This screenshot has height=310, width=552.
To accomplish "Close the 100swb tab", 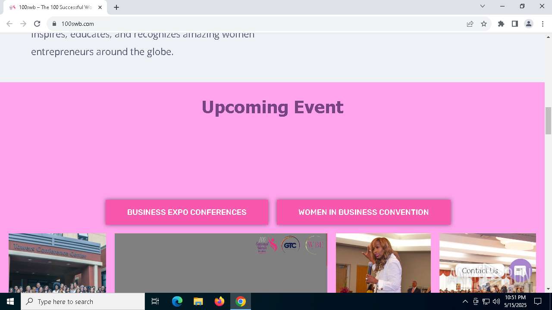I will pos(100,7).
